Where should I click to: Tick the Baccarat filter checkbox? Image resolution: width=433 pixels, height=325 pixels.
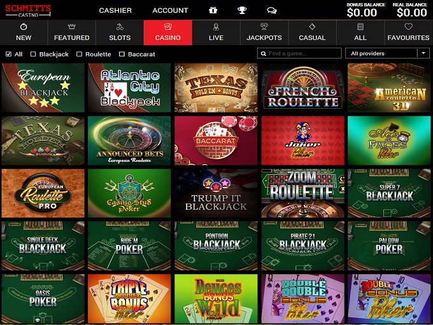pyautogui.click(x=122, y=54)
